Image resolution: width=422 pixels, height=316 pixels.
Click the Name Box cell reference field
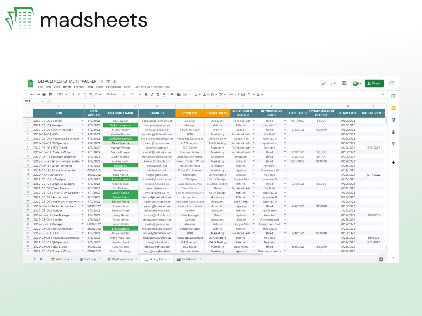click(x=33, y=101)
